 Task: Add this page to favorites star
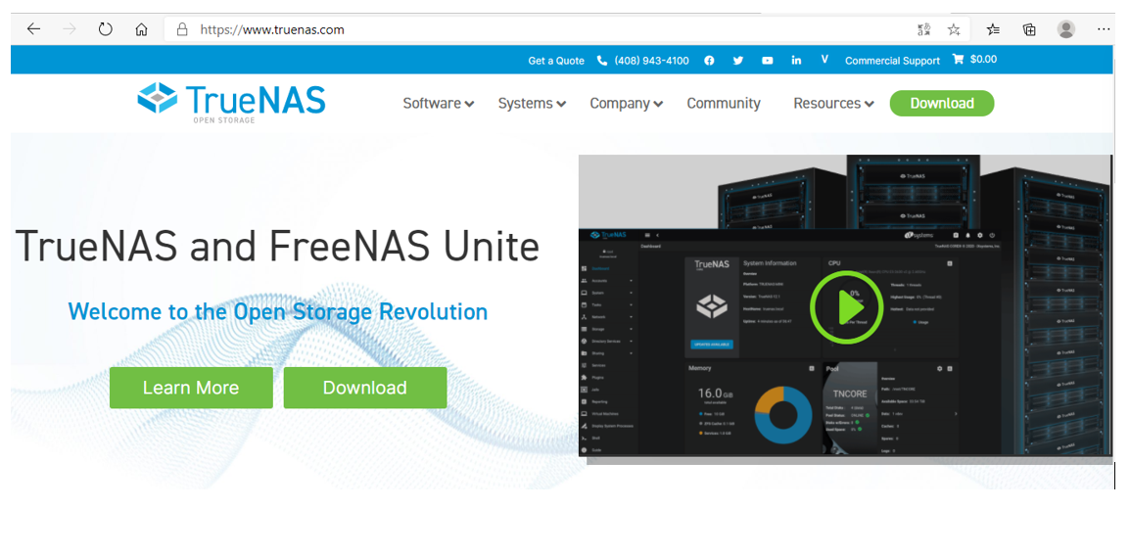tap(954, 29)
